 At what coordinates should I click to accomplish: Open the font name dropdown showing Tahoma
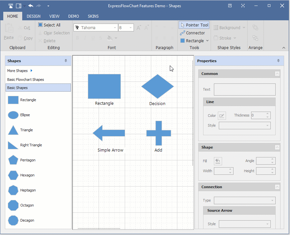click(115, 28)
